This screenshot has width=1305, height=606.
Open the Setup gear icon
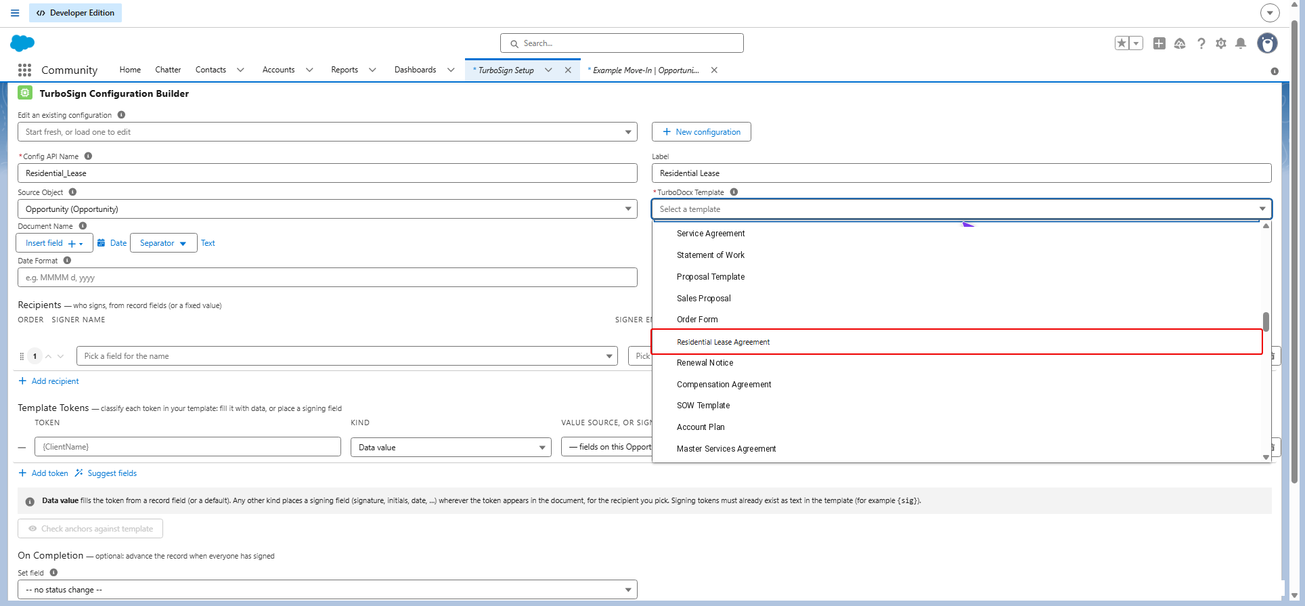[1221, 43]
